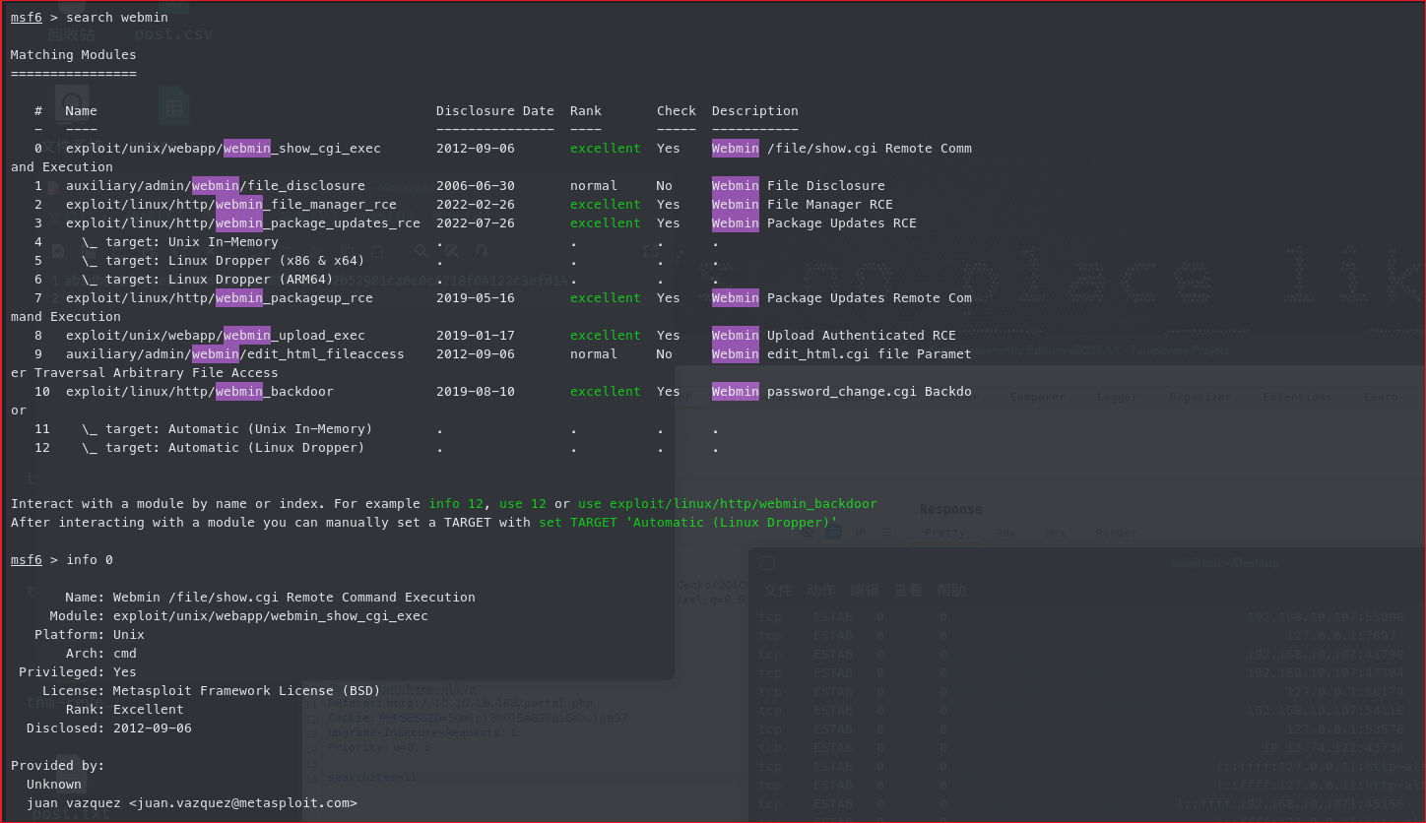Click 'normal' rank of edit_html_fileaccess row
1426x823 pixels.
(594, 353)
